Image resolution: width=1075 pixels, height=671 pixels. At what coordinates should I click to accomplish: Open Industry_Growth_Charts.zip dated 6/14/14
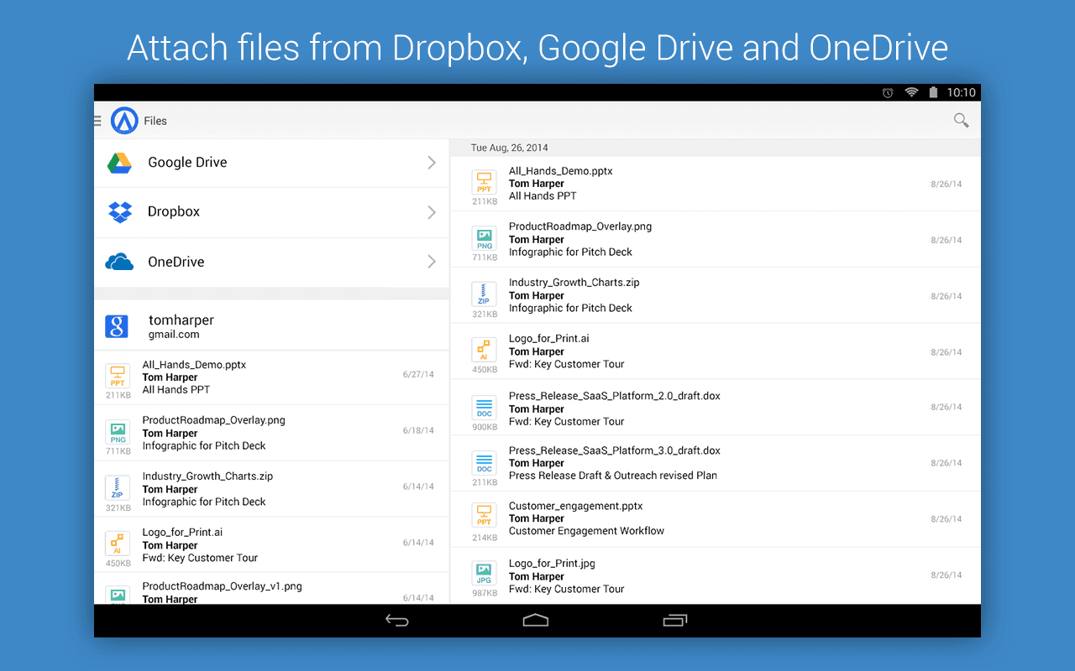pyautogui.click(x=272, y=489)
